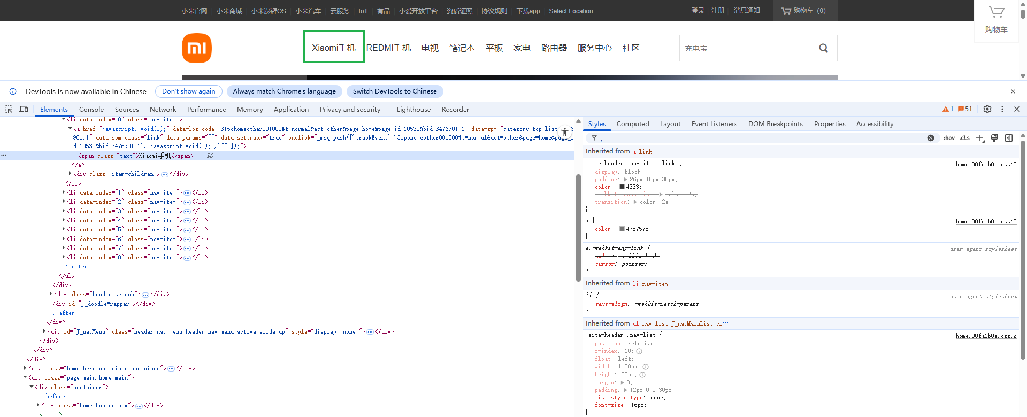Toggle the device toolbar icon
Image resolution: width=1027 pixels, height=417 pixels.
pos(24,109)
